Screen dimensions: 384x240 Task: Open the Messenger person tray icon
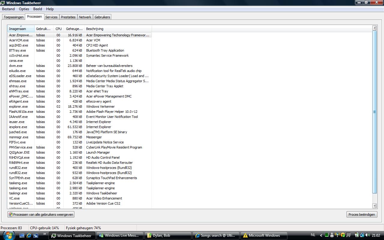[x=332, y=235]
